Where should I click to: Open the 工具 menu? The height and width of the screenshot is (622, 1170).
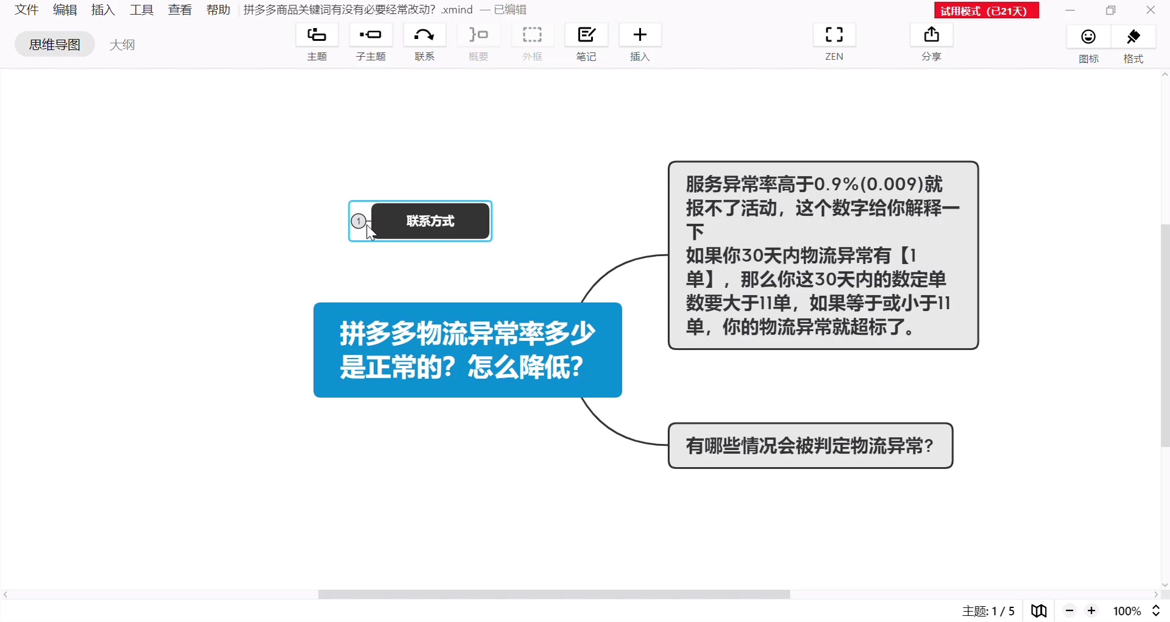142,10
